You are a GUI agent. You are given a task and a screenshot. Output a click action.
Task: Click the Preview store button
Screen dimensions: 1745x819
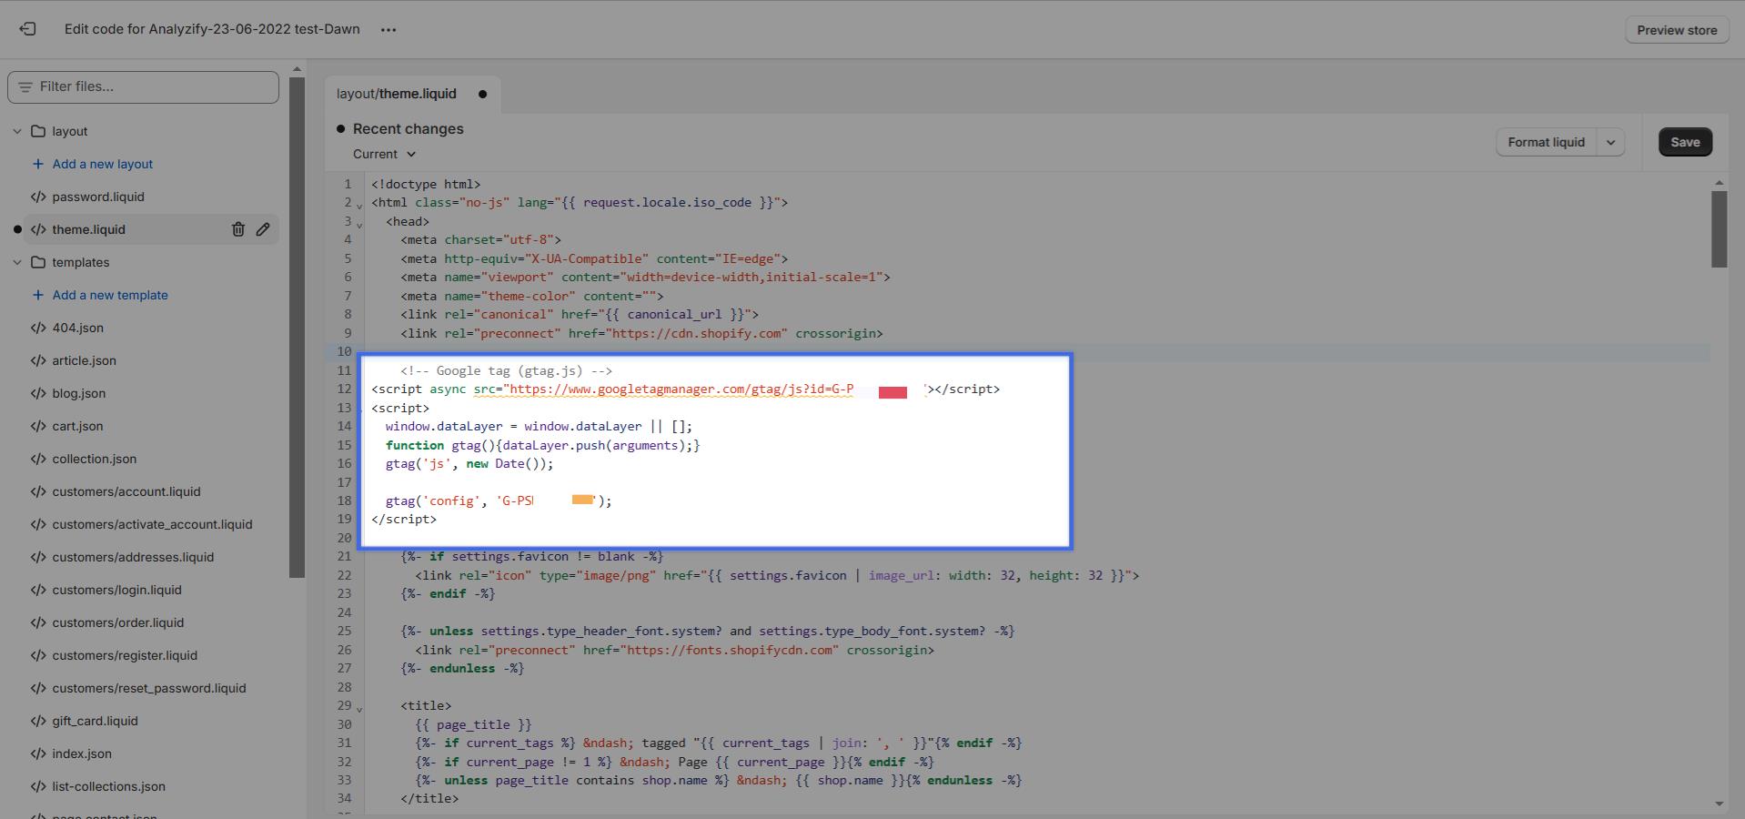click(1677, 30)
